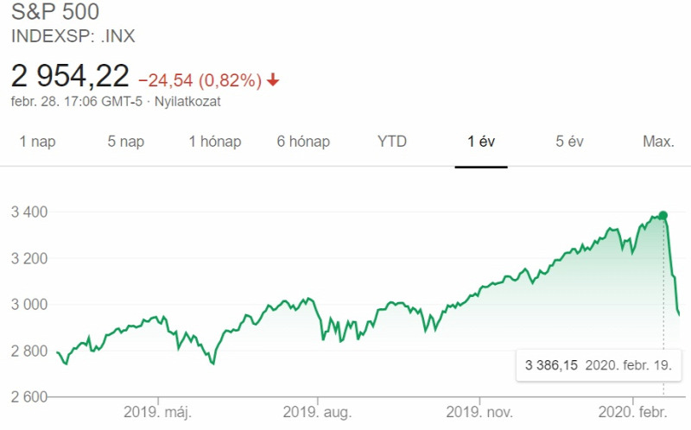This screenshot has width=691, height=430.
Task: Click the S&P 500 title
Action: point(55,12)
